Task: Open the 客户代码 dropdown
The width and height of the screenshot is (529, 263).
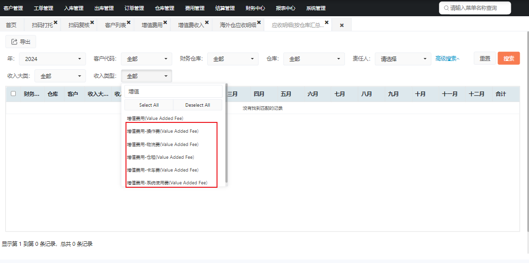Action: (x=147, y=59)
